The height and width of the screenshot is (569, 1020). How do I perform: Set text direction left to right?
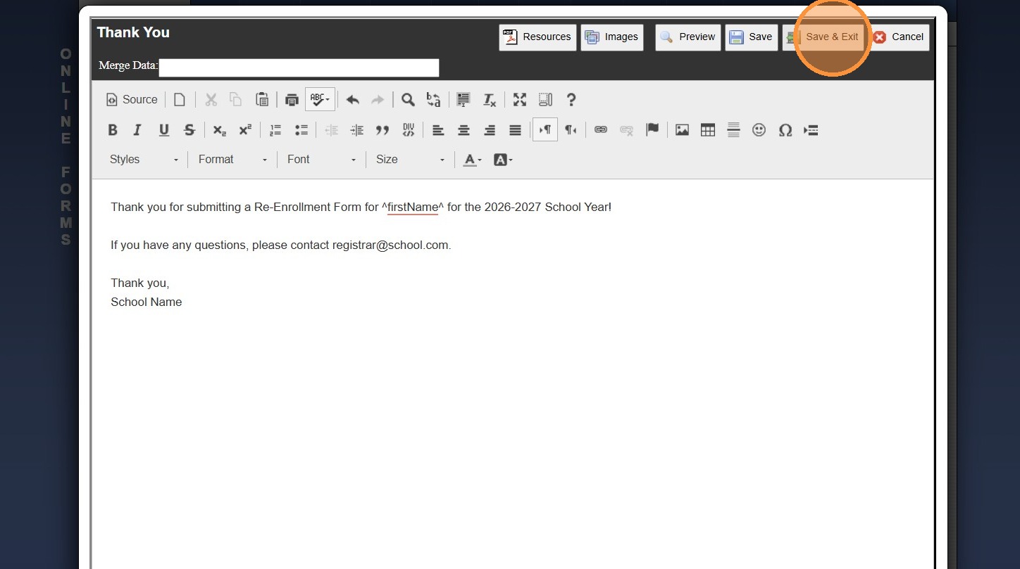[x=545, y=130]
